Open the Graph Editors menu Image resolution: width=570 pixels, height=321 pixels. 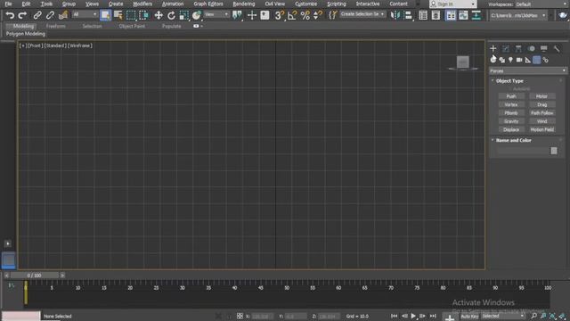click(x=208, y=4)
